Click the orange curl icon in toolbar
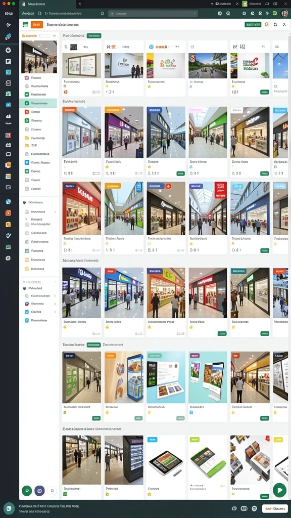The image size is (291, 518). 267,25
